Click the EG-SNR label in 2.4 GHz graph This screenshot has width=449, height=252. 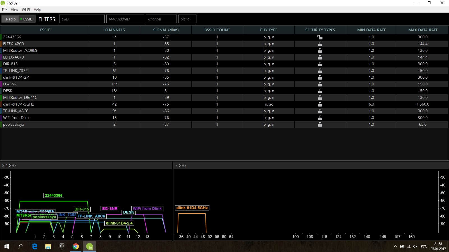tap(110, 209)
